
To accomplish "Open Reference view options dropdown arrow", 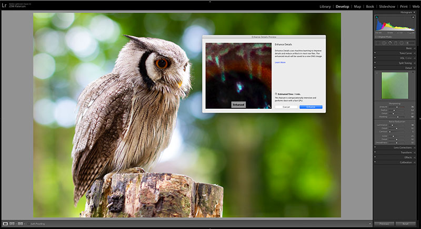I will click(16, 224).
